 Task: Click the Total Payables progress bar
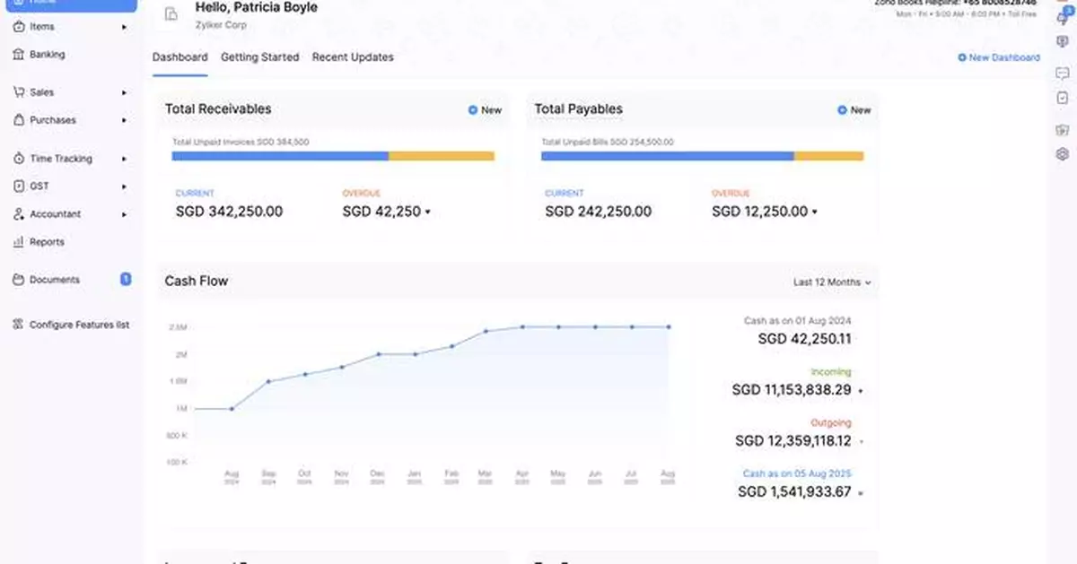click(x=702, y=155)
